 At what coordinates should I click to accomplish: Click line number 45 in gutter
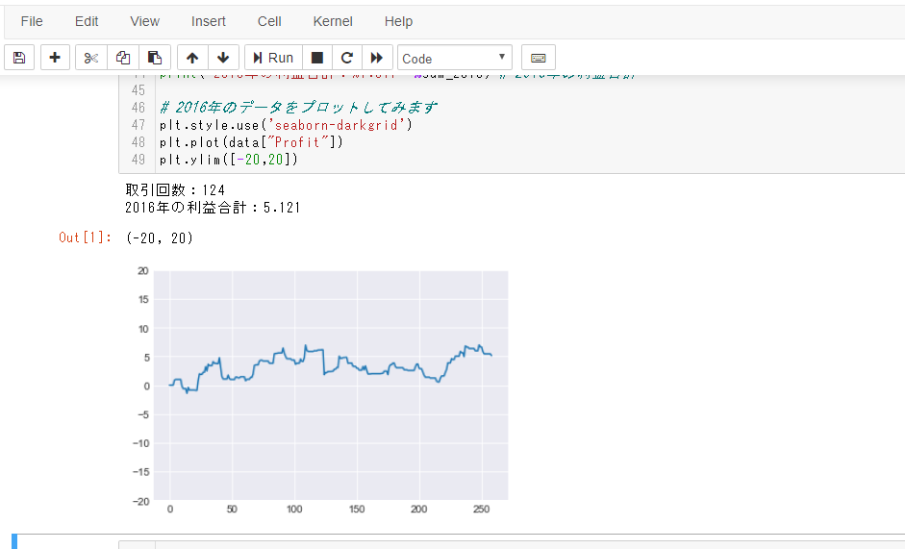pyautogui.click(x=138, y=90)
